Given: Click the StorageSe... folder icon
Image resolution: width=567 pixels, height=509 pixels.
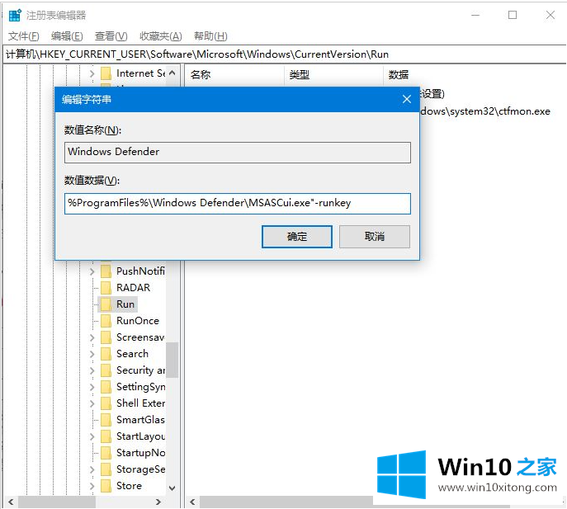Looking at the screenshot, I should (x=106, y=469).
